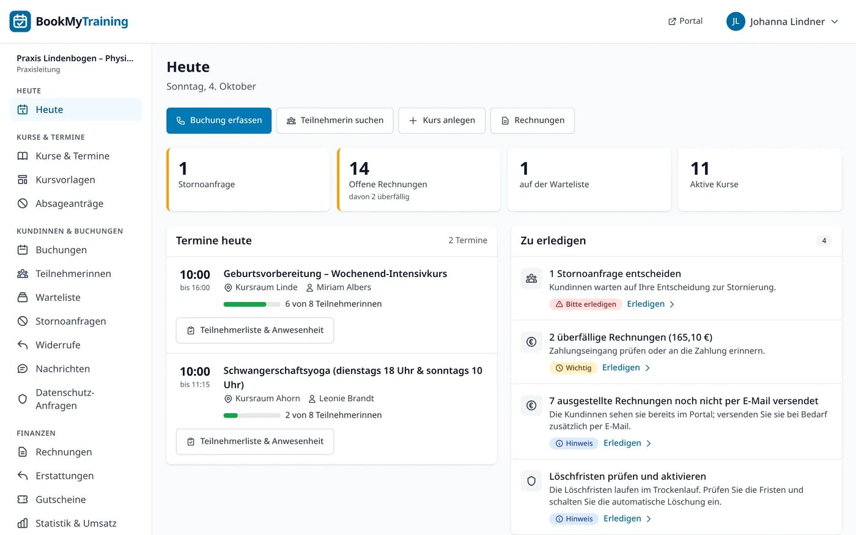Open the Portal link in header

pyautogui.click(x=685, y=21)
